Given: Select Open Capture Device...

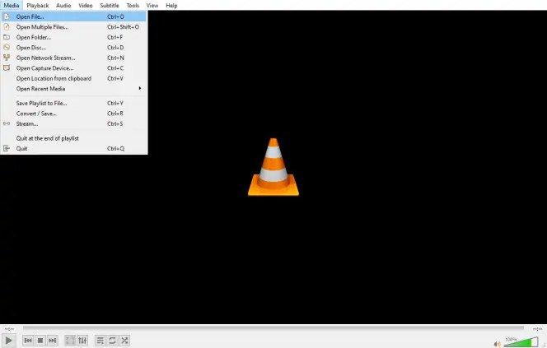Looking at the screenshot, I should click(x=73, y=68).
